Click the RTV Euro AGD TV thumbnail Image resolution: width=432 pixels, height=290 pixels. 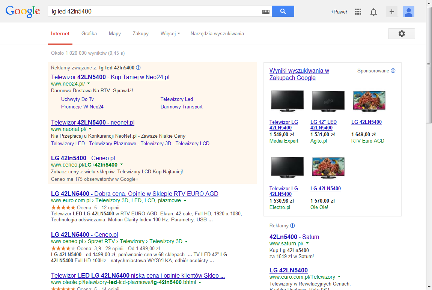point(369,101)
